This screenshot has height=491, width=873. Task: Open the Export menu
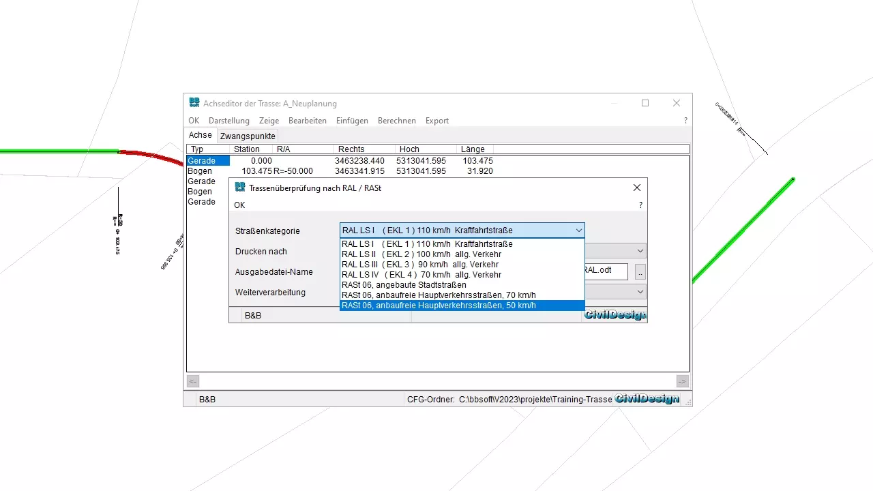pos(437,121)
